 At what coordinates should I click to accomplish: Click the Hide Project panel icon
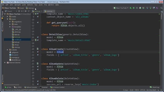click(29, 11)
